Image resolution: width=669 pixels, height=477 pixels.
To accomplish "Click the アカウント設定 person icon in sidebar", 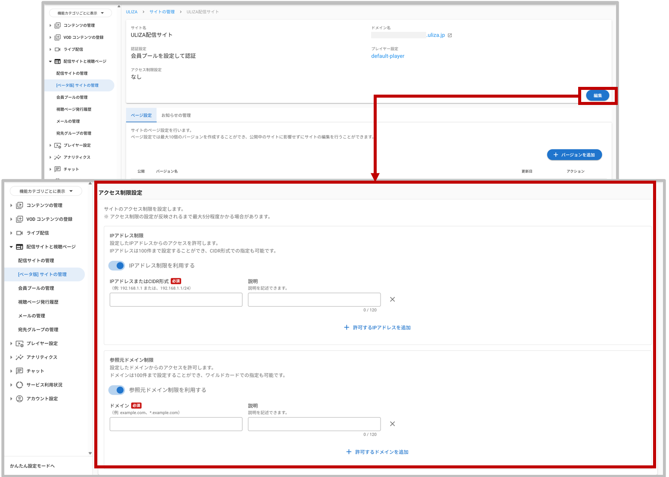I will pos(19,399).
